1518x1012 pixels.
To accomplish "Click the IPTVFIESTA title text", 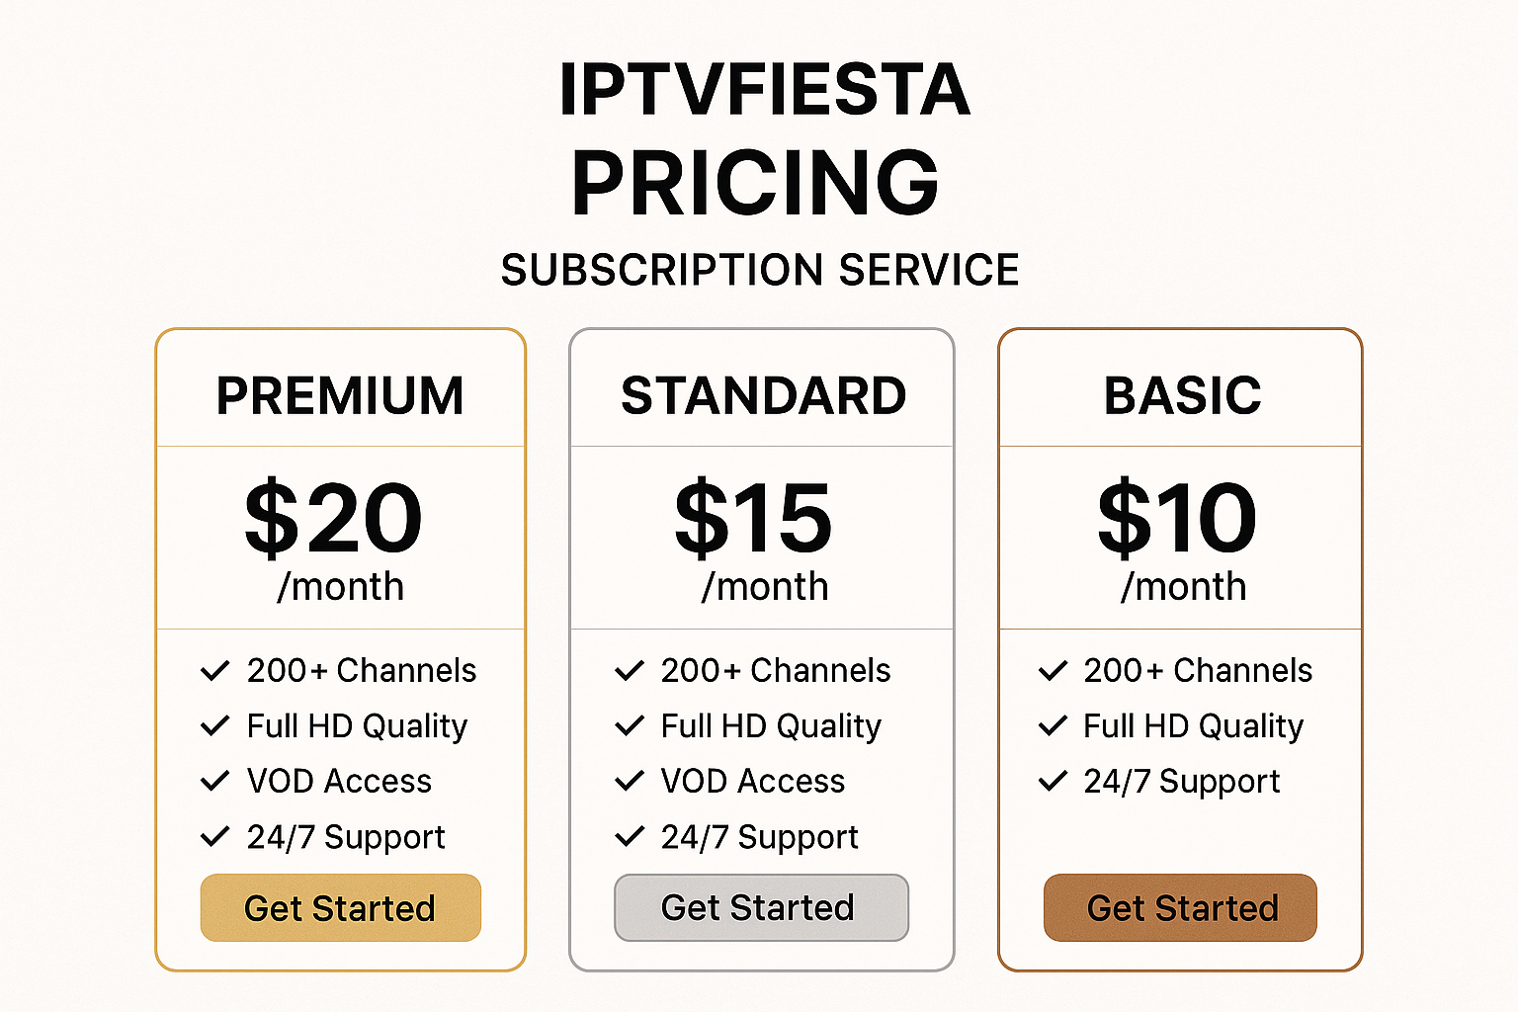I will [x=764, y=90].
